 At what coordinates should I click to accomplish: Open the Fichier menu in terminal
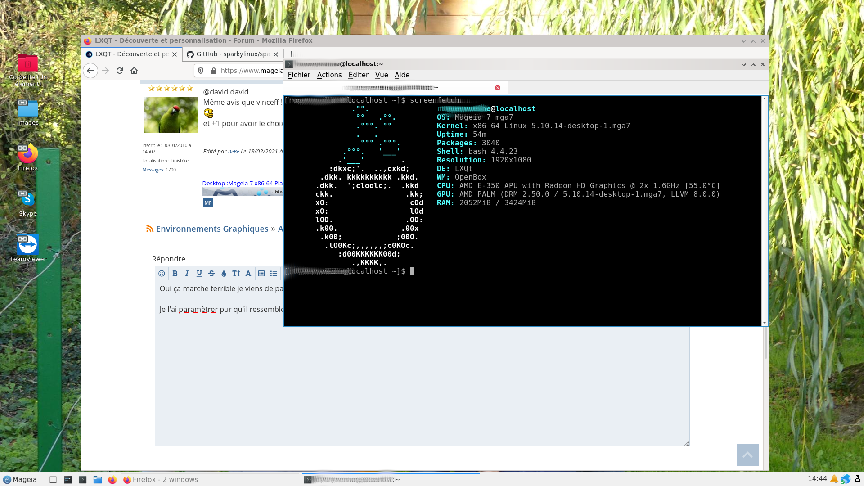[299, 75]
